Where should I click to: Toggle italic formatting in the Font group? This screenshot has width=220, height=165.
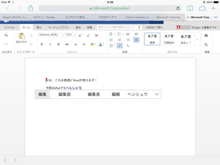tap(50, 44)
